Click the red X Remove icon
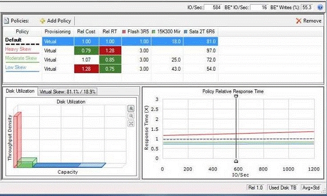 point(299,21)
